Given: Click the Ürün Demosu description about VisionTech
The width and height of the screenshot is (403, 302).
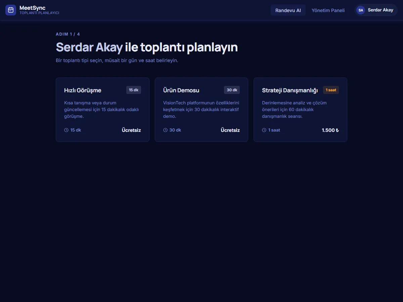Looking at the screenshot, I should pos(201,109).
